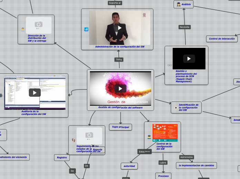Screen dimensions: 240x179
Task: Click the person icon on Dirección de la distribución node
Action: (x=23, y=29)
